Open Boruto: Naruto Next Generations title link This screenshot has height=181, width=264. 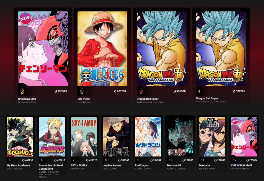[x=51, y=167]
